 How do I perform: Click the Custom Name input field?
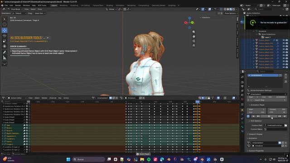pyautogui.click(x=275, y=129)
